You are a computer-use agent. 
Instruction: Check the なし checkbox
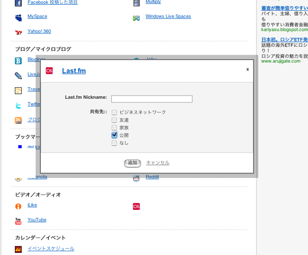click(114, 143)
